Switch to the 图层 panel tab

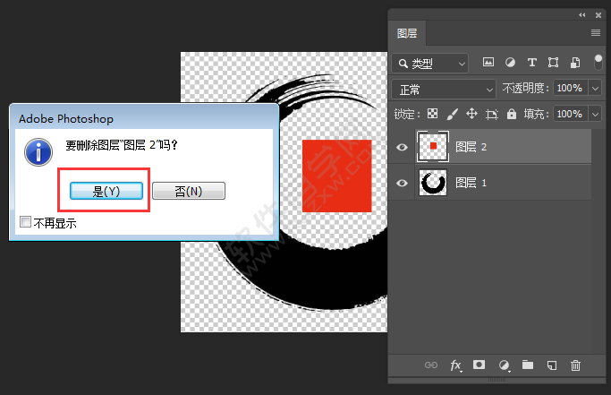tap(407, 33)
